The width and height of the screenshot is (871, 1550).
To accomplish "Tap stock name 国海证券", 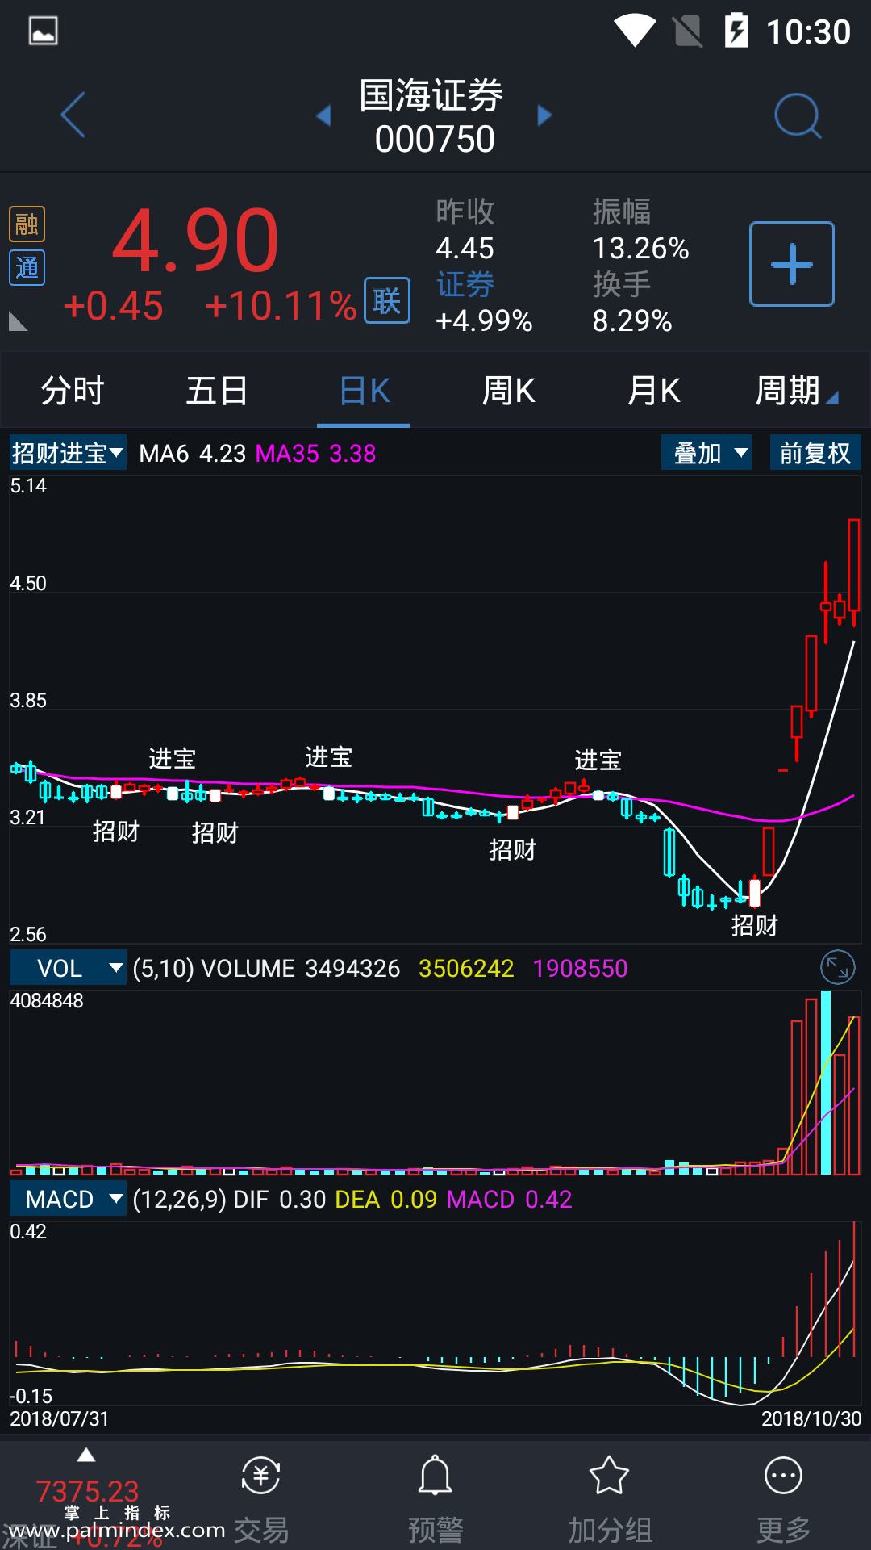I will click(431, 96).
